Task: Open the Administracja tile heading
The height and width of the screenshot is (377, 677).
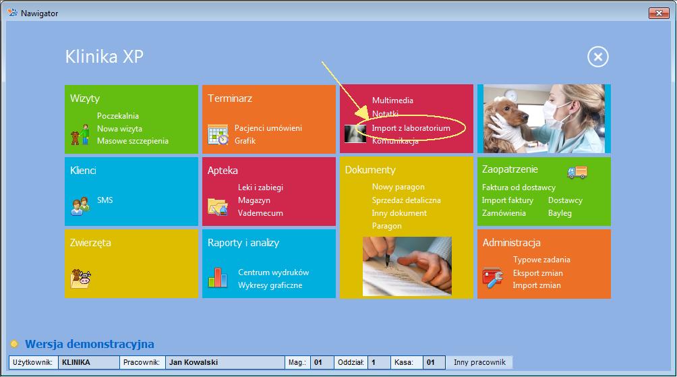Action: click(511, 243)
